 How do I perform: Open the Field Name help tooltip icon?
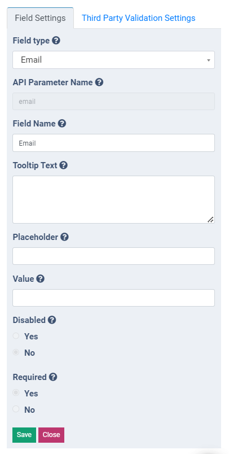pyautogui.click(x=62, y=124)
